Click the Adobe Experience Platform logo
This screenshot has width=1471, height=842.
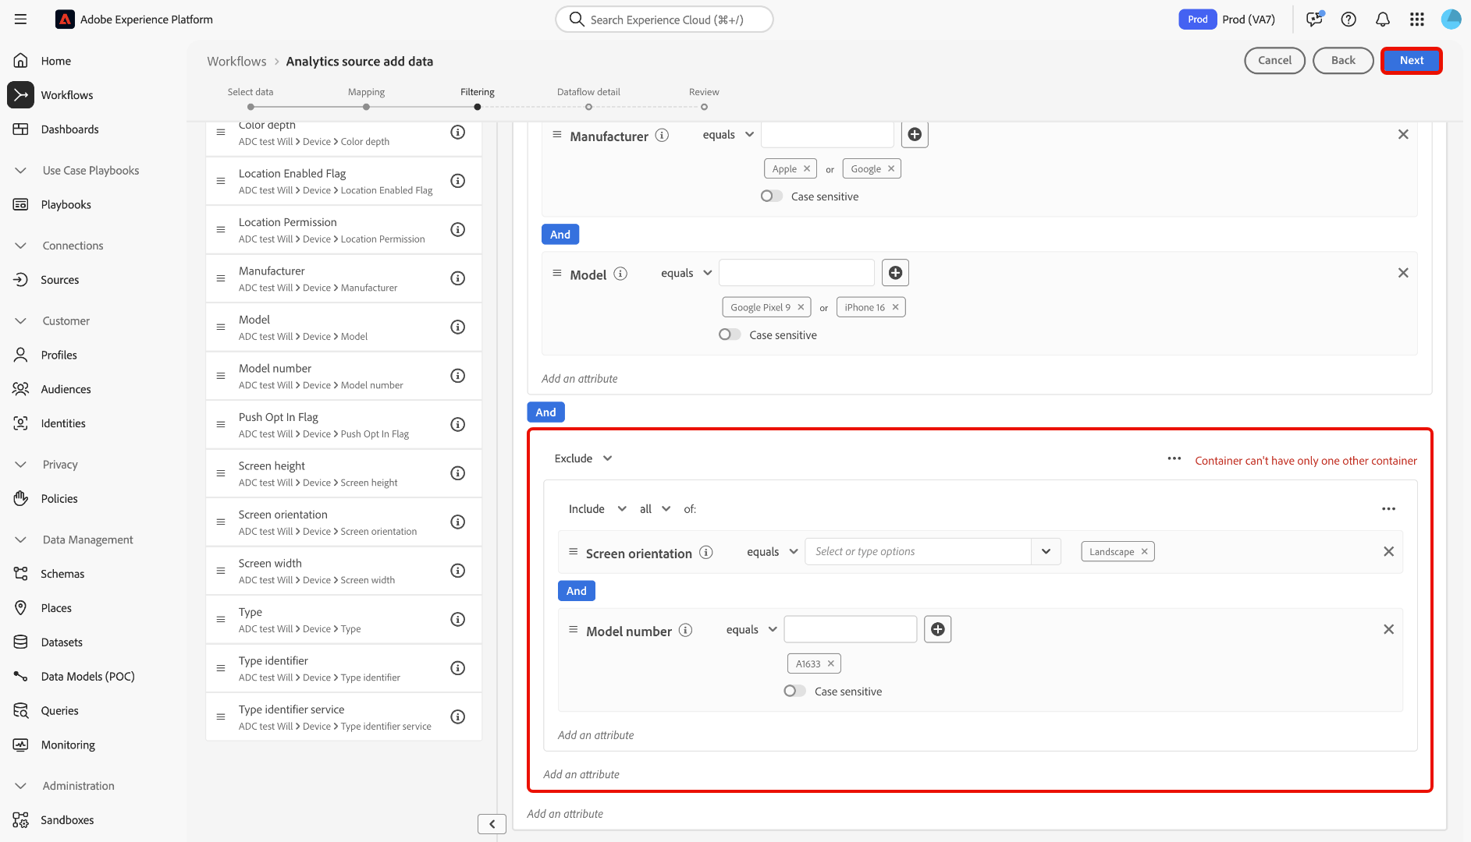click(x=65, y=19)
